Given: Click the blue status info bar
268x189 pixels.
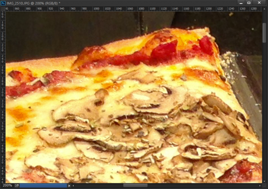Looking at the screenshot, I should 43,185.
